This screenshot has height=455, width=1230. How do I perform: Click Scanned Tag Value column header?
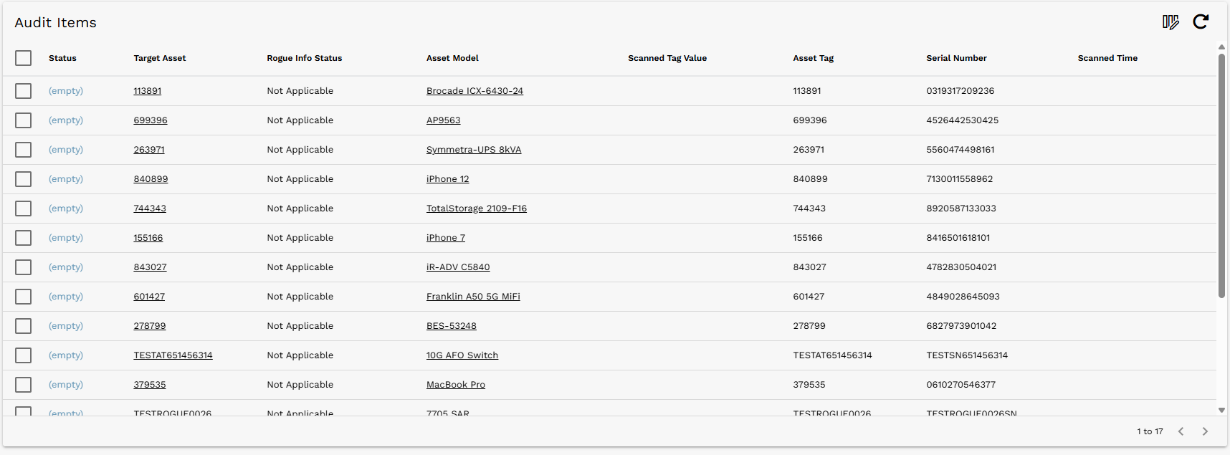point(667,58)
